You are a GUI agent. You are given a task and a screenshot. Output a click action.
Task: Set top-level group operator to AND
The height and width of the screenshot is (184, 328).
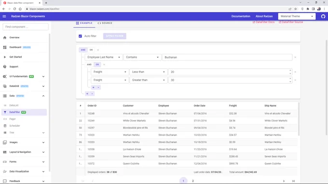tap(83, 50)
